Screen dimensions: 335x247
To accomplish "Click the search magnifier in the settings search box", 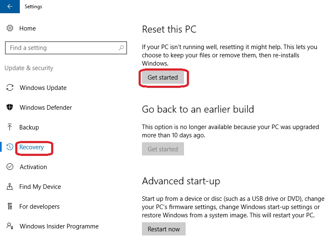I will (x=121, y=48).
